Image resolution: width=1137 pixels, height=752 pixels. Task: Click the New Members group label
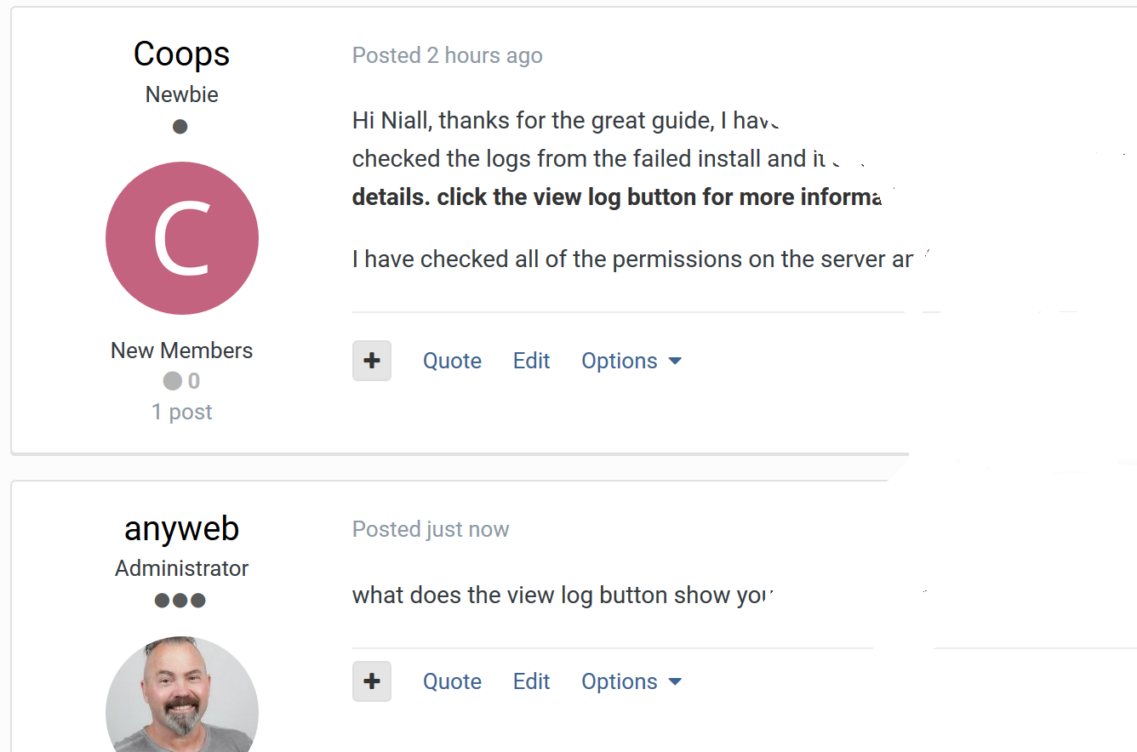182,350
